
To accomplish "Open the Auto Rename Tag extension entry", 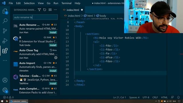I will click(x=35, y=29).
